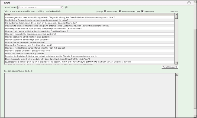This screenshot has height=118, width=197.
Task: Uncheck the Recommended Care display checkbox
Action: [x=120, y=11]
